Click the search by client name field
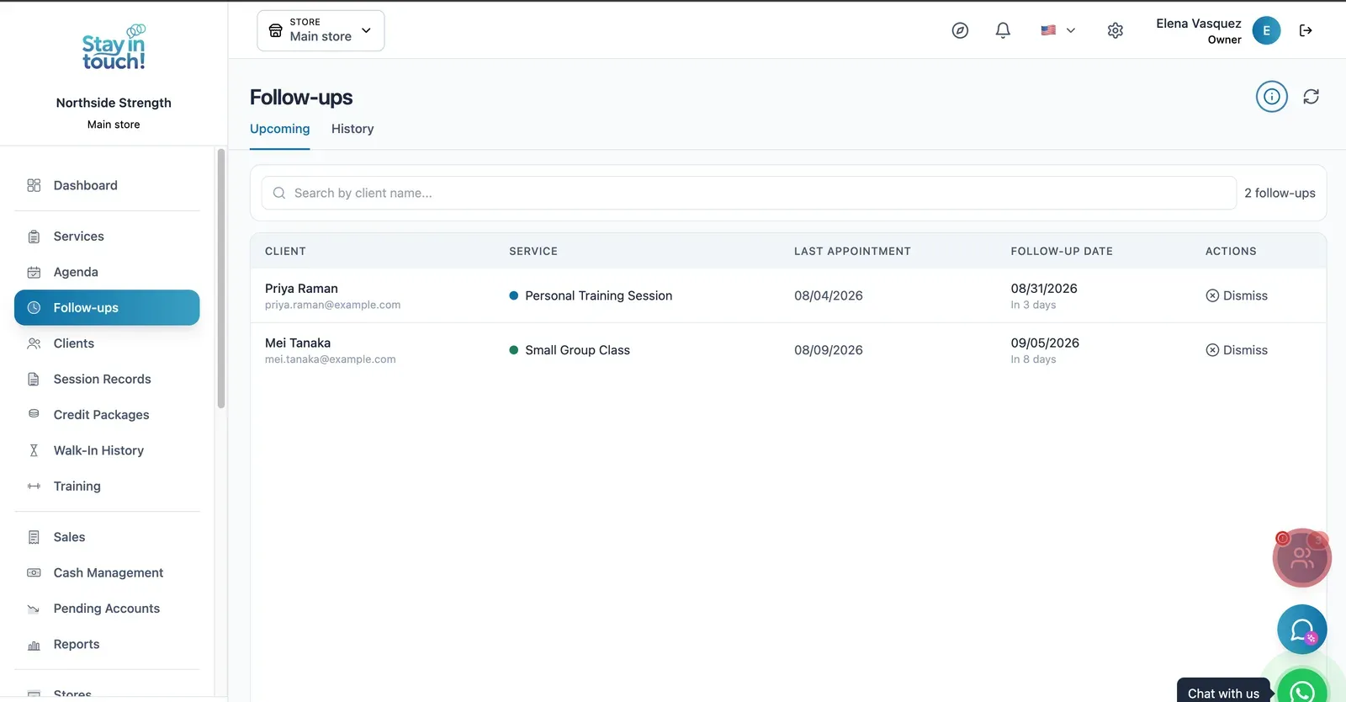Viewport: 1346px width, 702px height. (x=749, y=193)
